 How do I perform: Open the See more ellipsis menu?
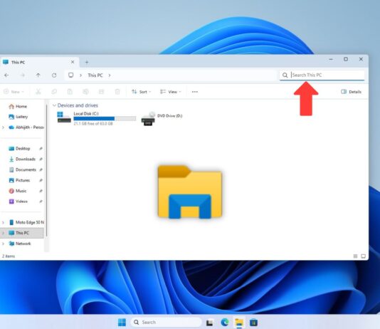point(195,92)
